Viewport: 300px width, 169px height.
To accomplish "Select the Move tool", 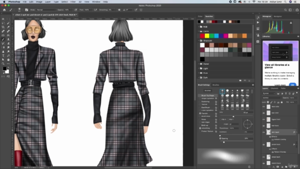I will 3,19.
